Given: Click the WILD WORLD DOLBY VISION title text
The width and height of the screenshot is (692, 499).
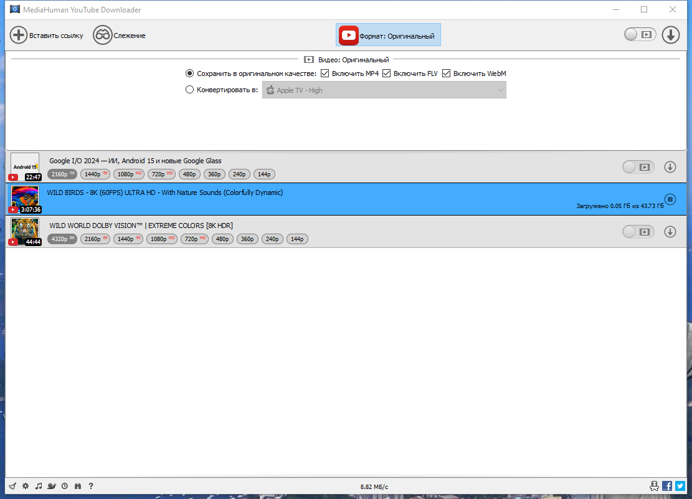Looking at the screenshot, I should (x=141, y=226).
